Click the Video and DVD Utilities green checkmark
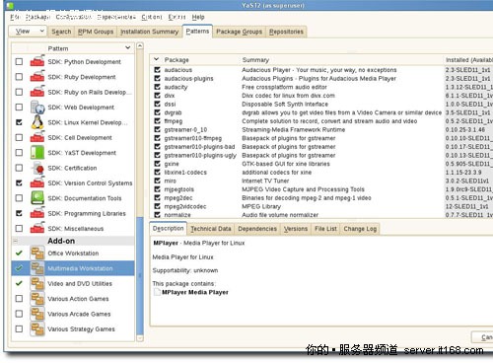 tap(19, 283)
